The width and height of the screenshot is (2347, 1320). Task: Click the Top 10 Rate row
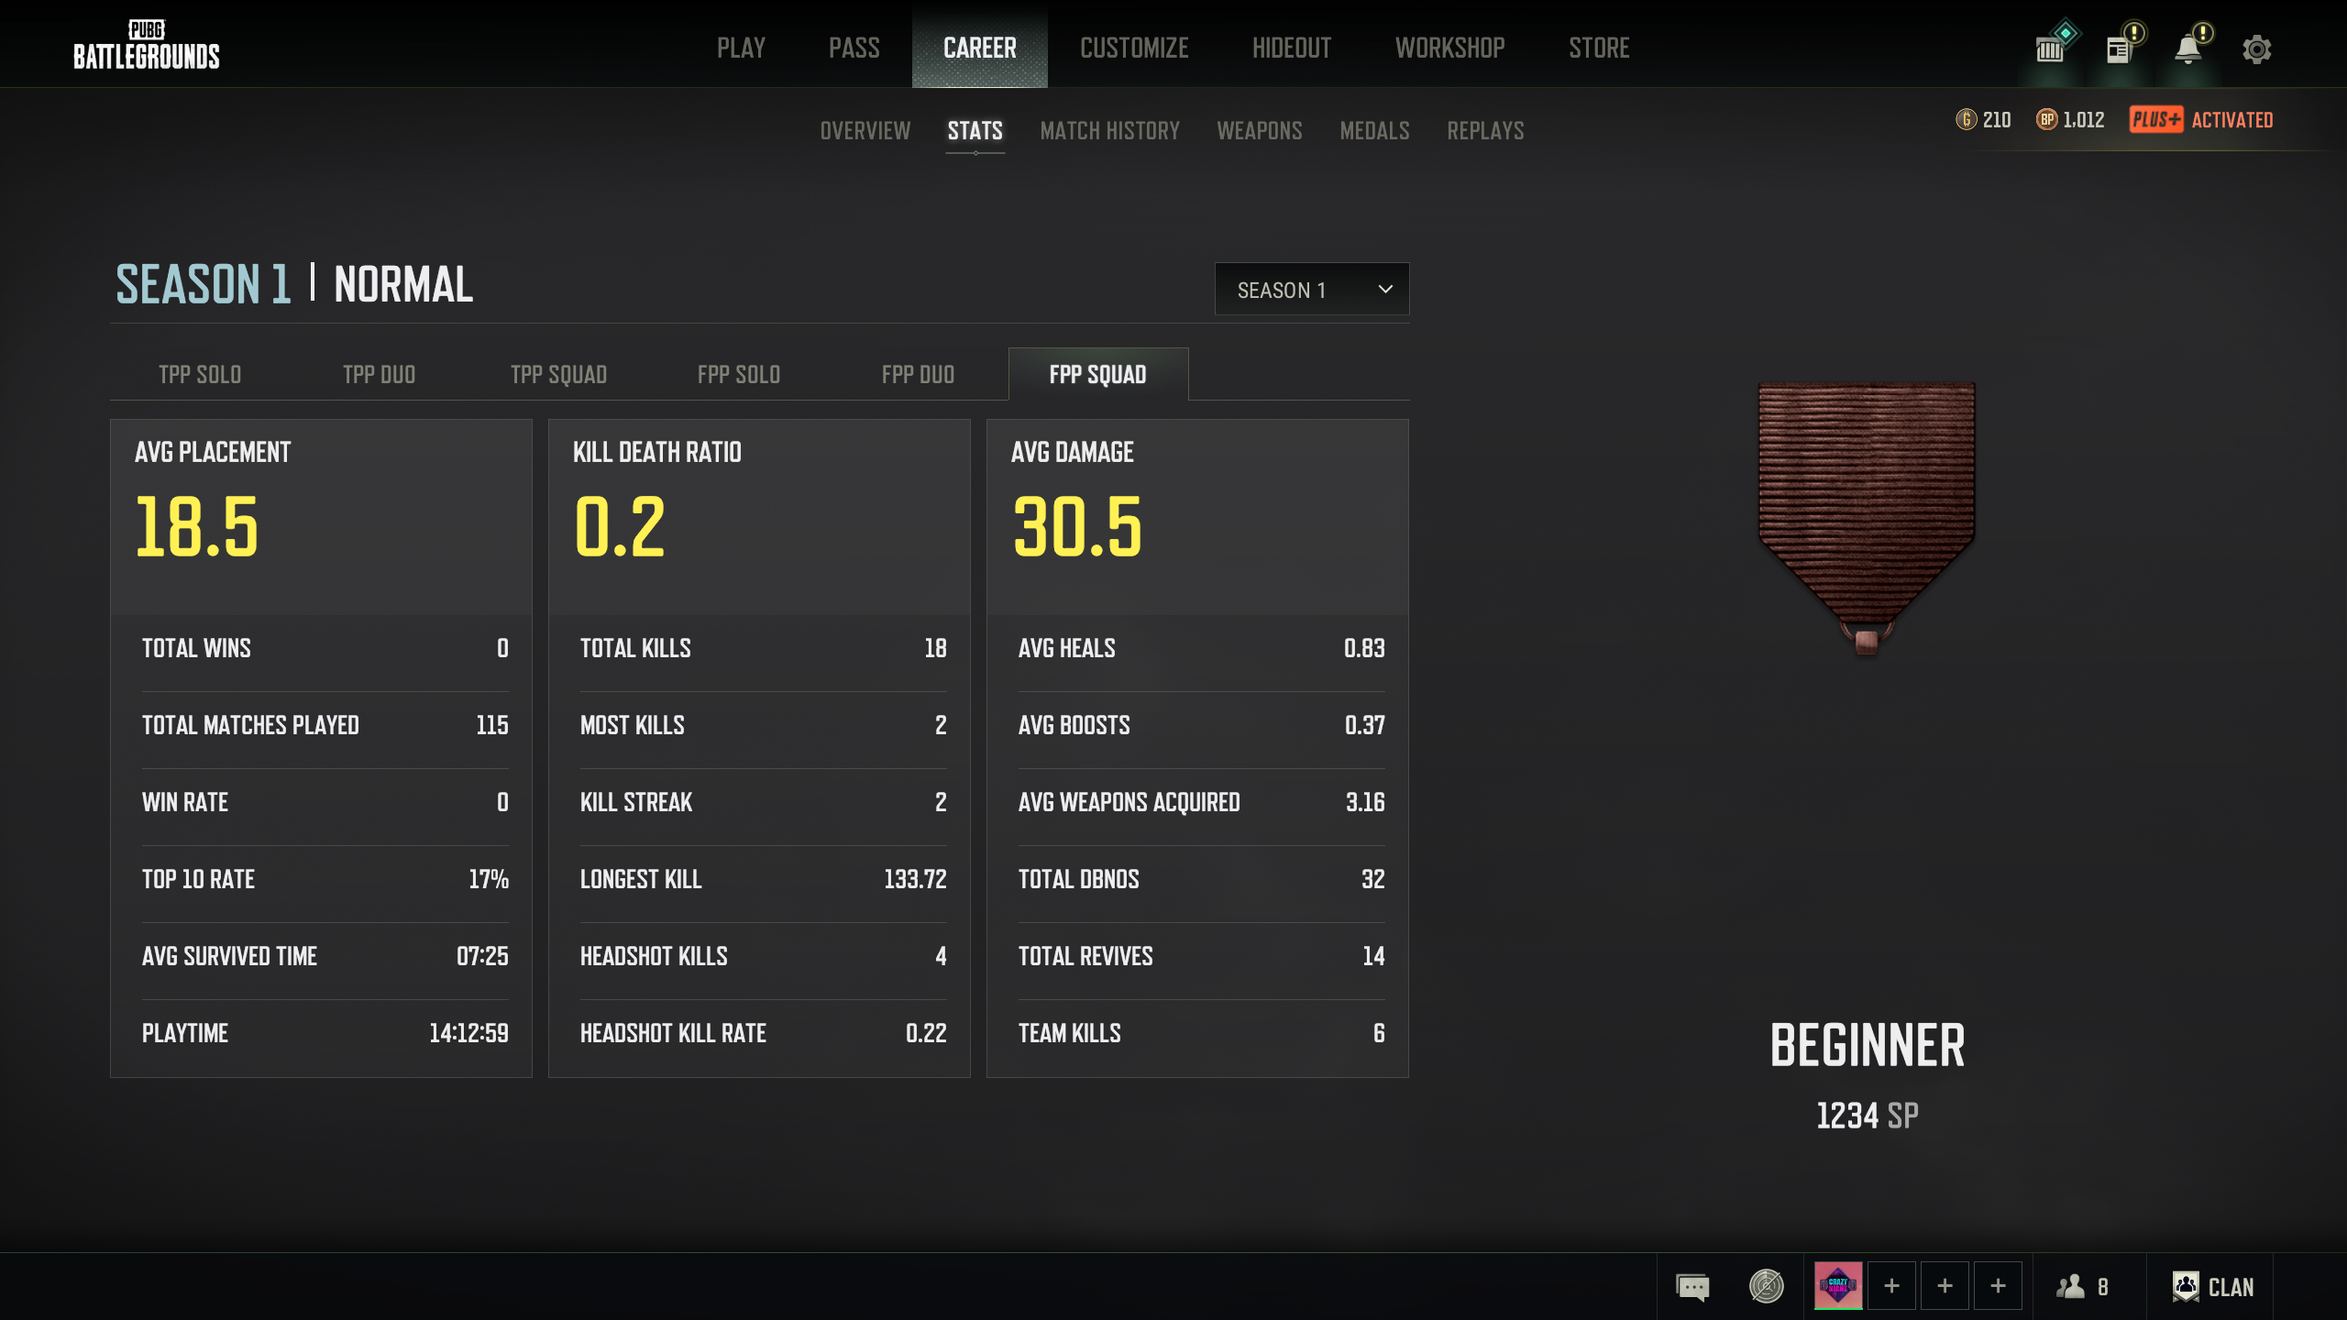[x=325, y=879]
